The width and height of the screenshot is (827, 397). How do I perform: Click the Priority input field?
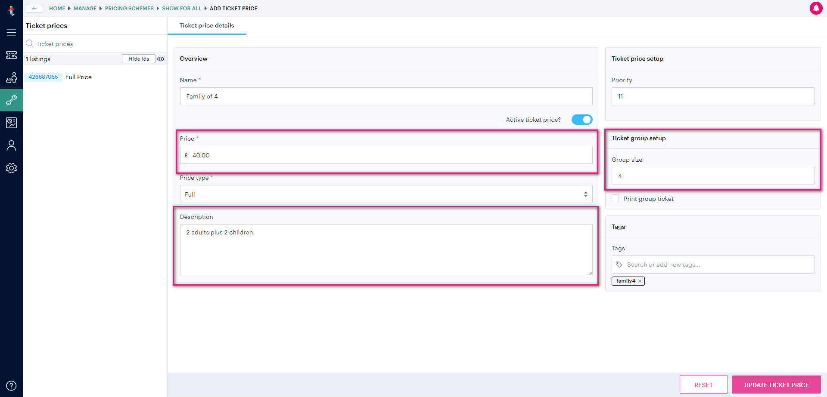[712, 96]
